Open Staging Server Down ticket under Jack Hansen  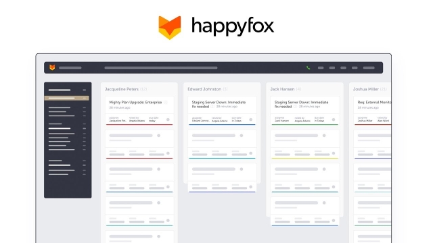301,104
